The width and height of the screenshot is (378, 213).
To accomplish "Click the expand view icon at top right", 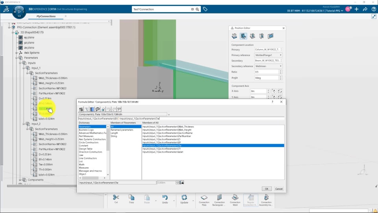I will (x=374, y=17).
